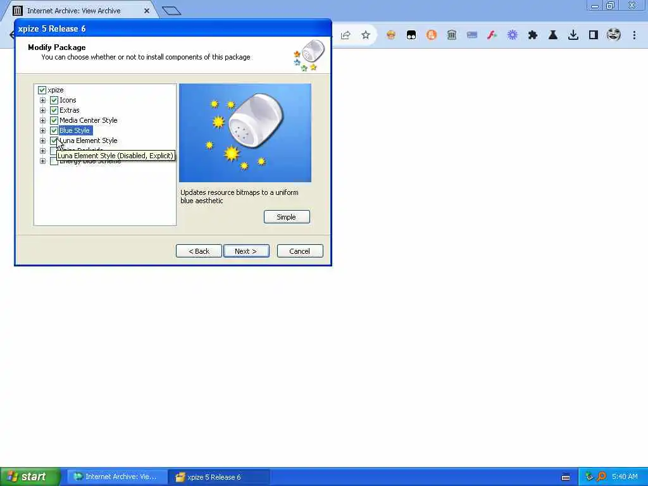Expand the Media Center Style node
Viewport: 648px width, 486px height.
coord(42,120)
